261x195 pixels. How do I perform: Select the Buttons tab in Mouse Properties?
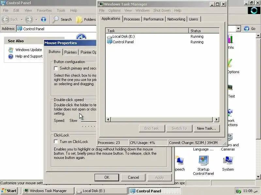tap(54, 52)
